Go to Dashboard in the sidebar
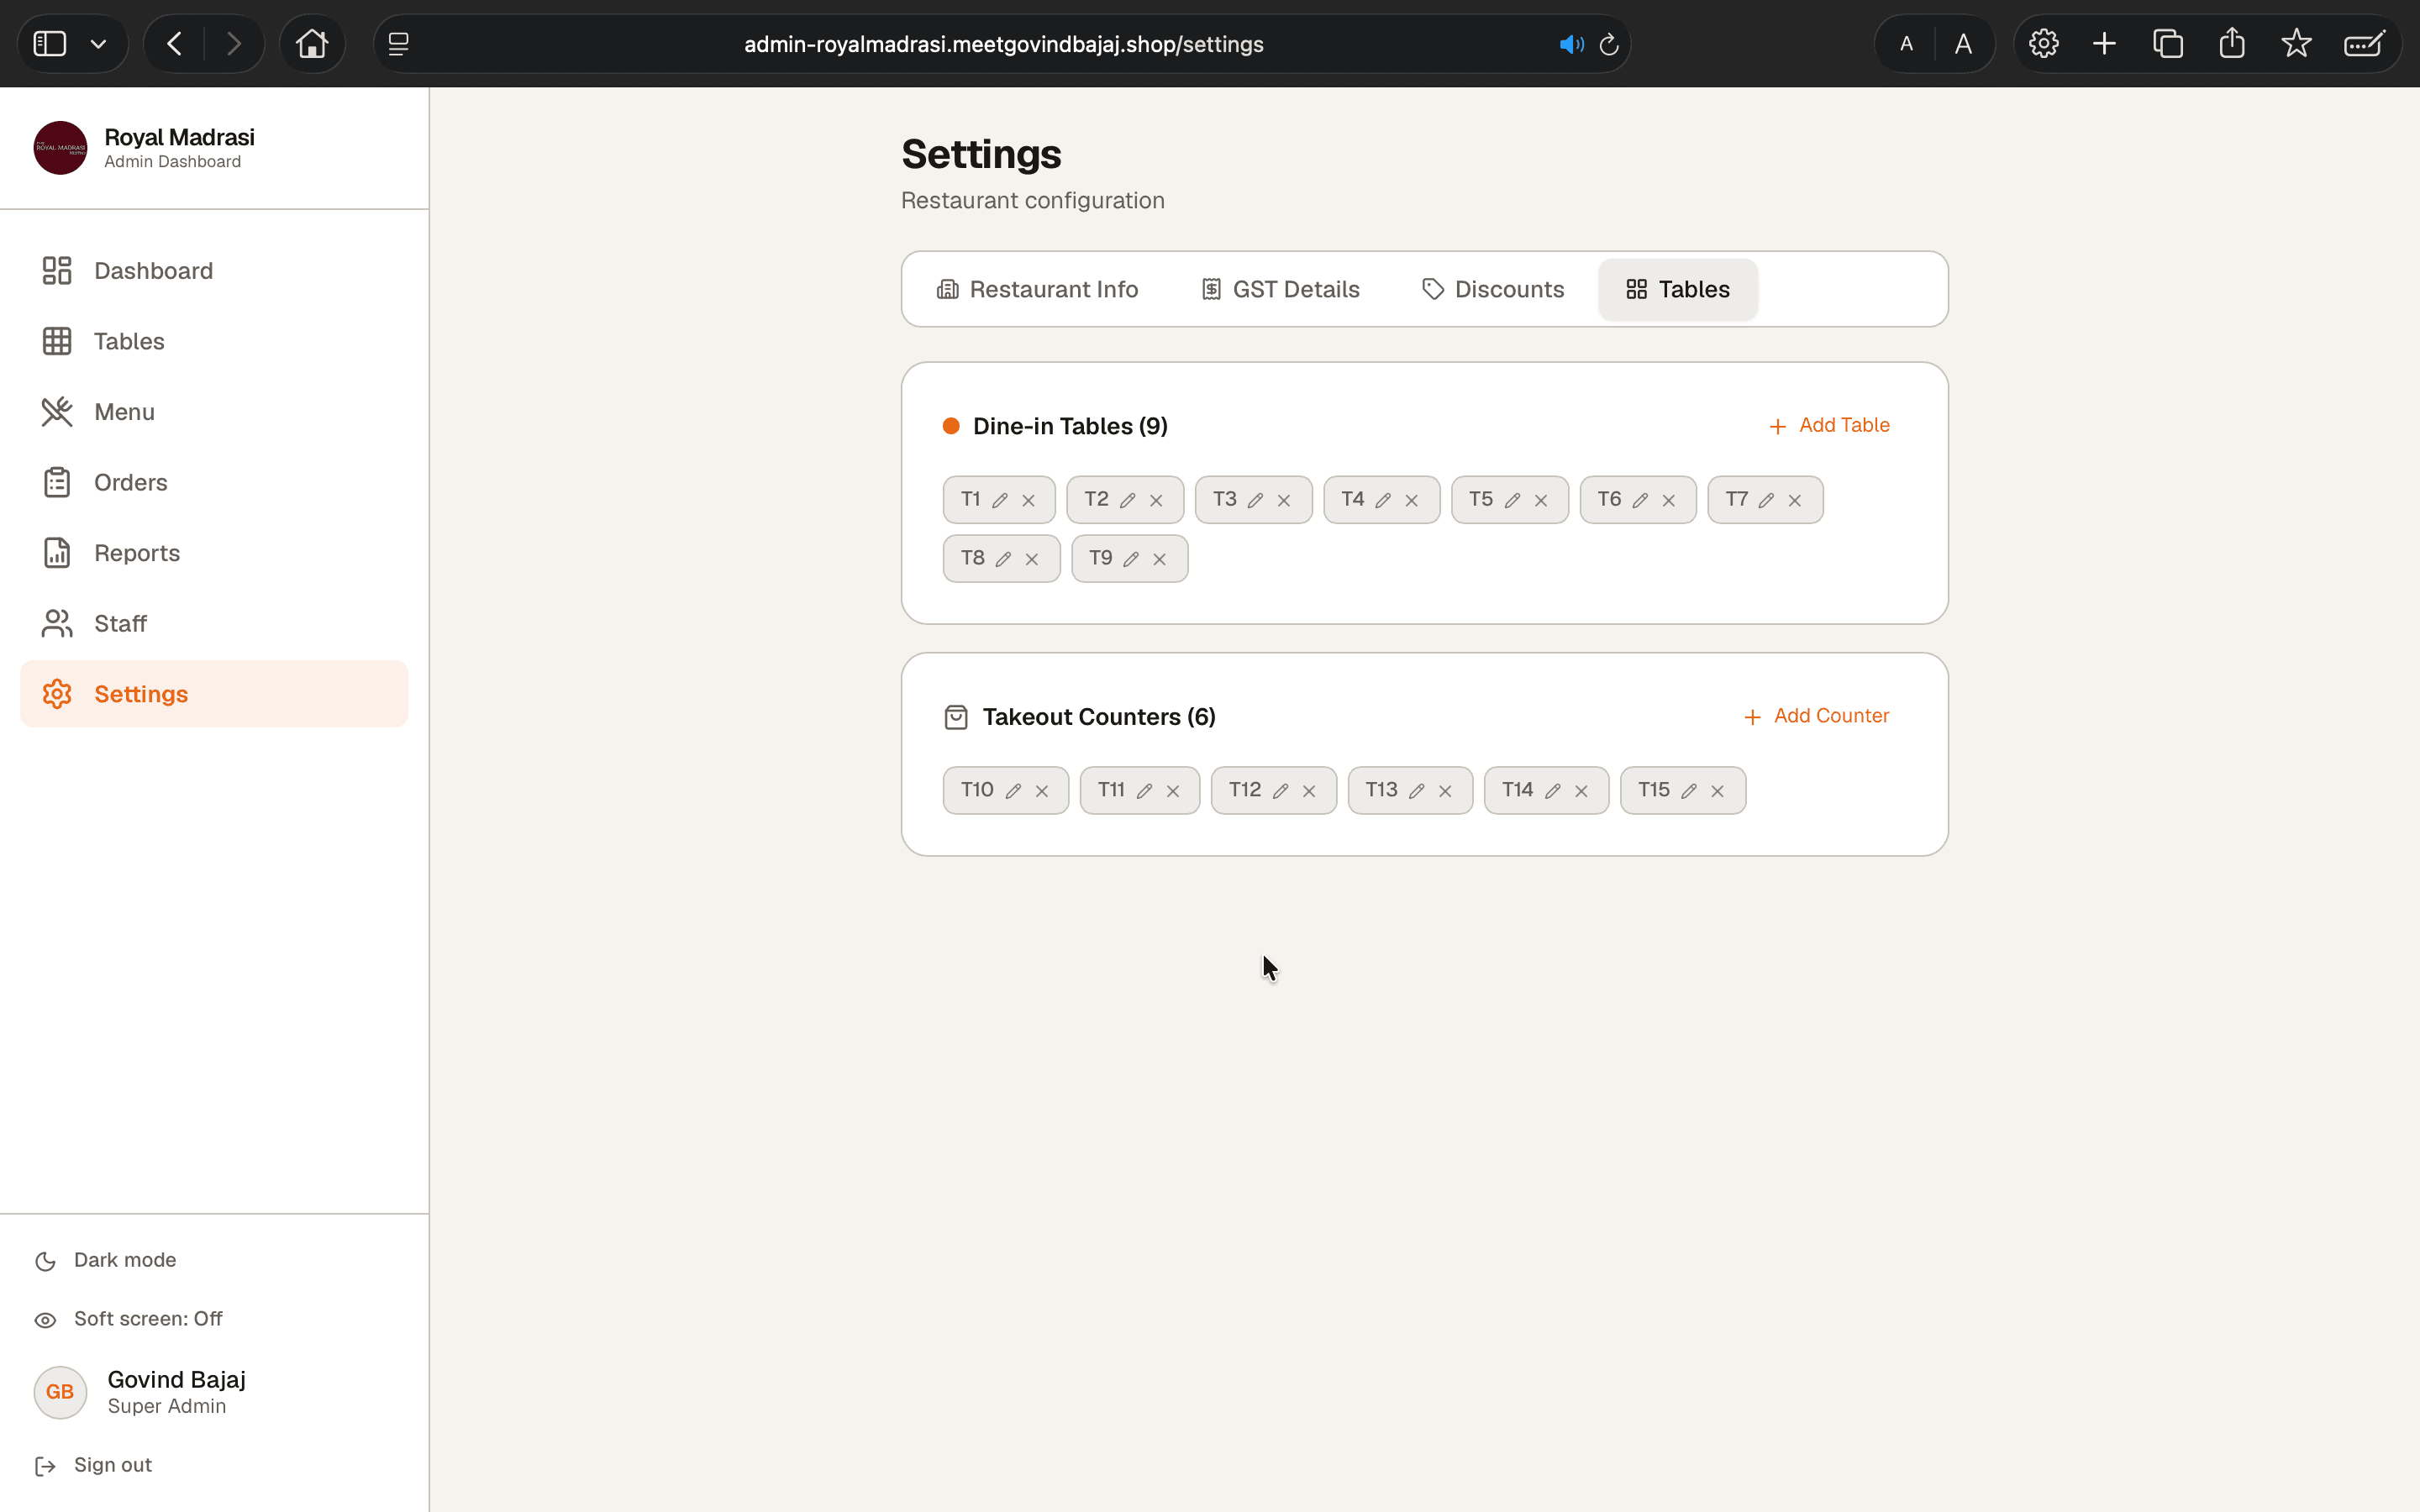The image size is (2420, 1512). (x=214, y=271)
